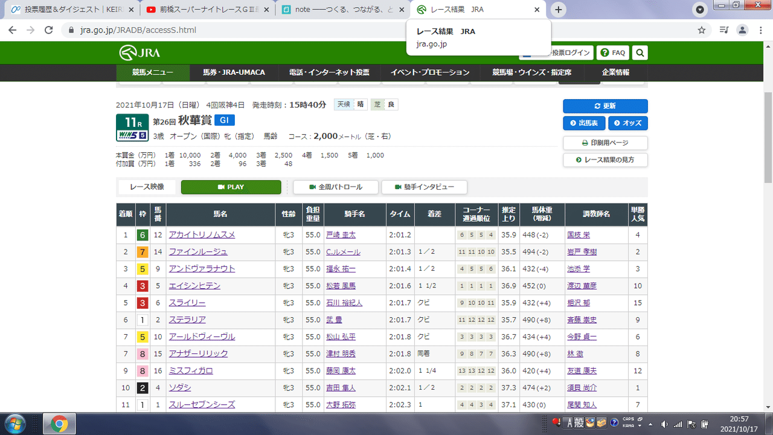Switch to YouTube 前橋スーパーナイトレース tab
Viewport: 773px width, 435px height.
(207, 10)
